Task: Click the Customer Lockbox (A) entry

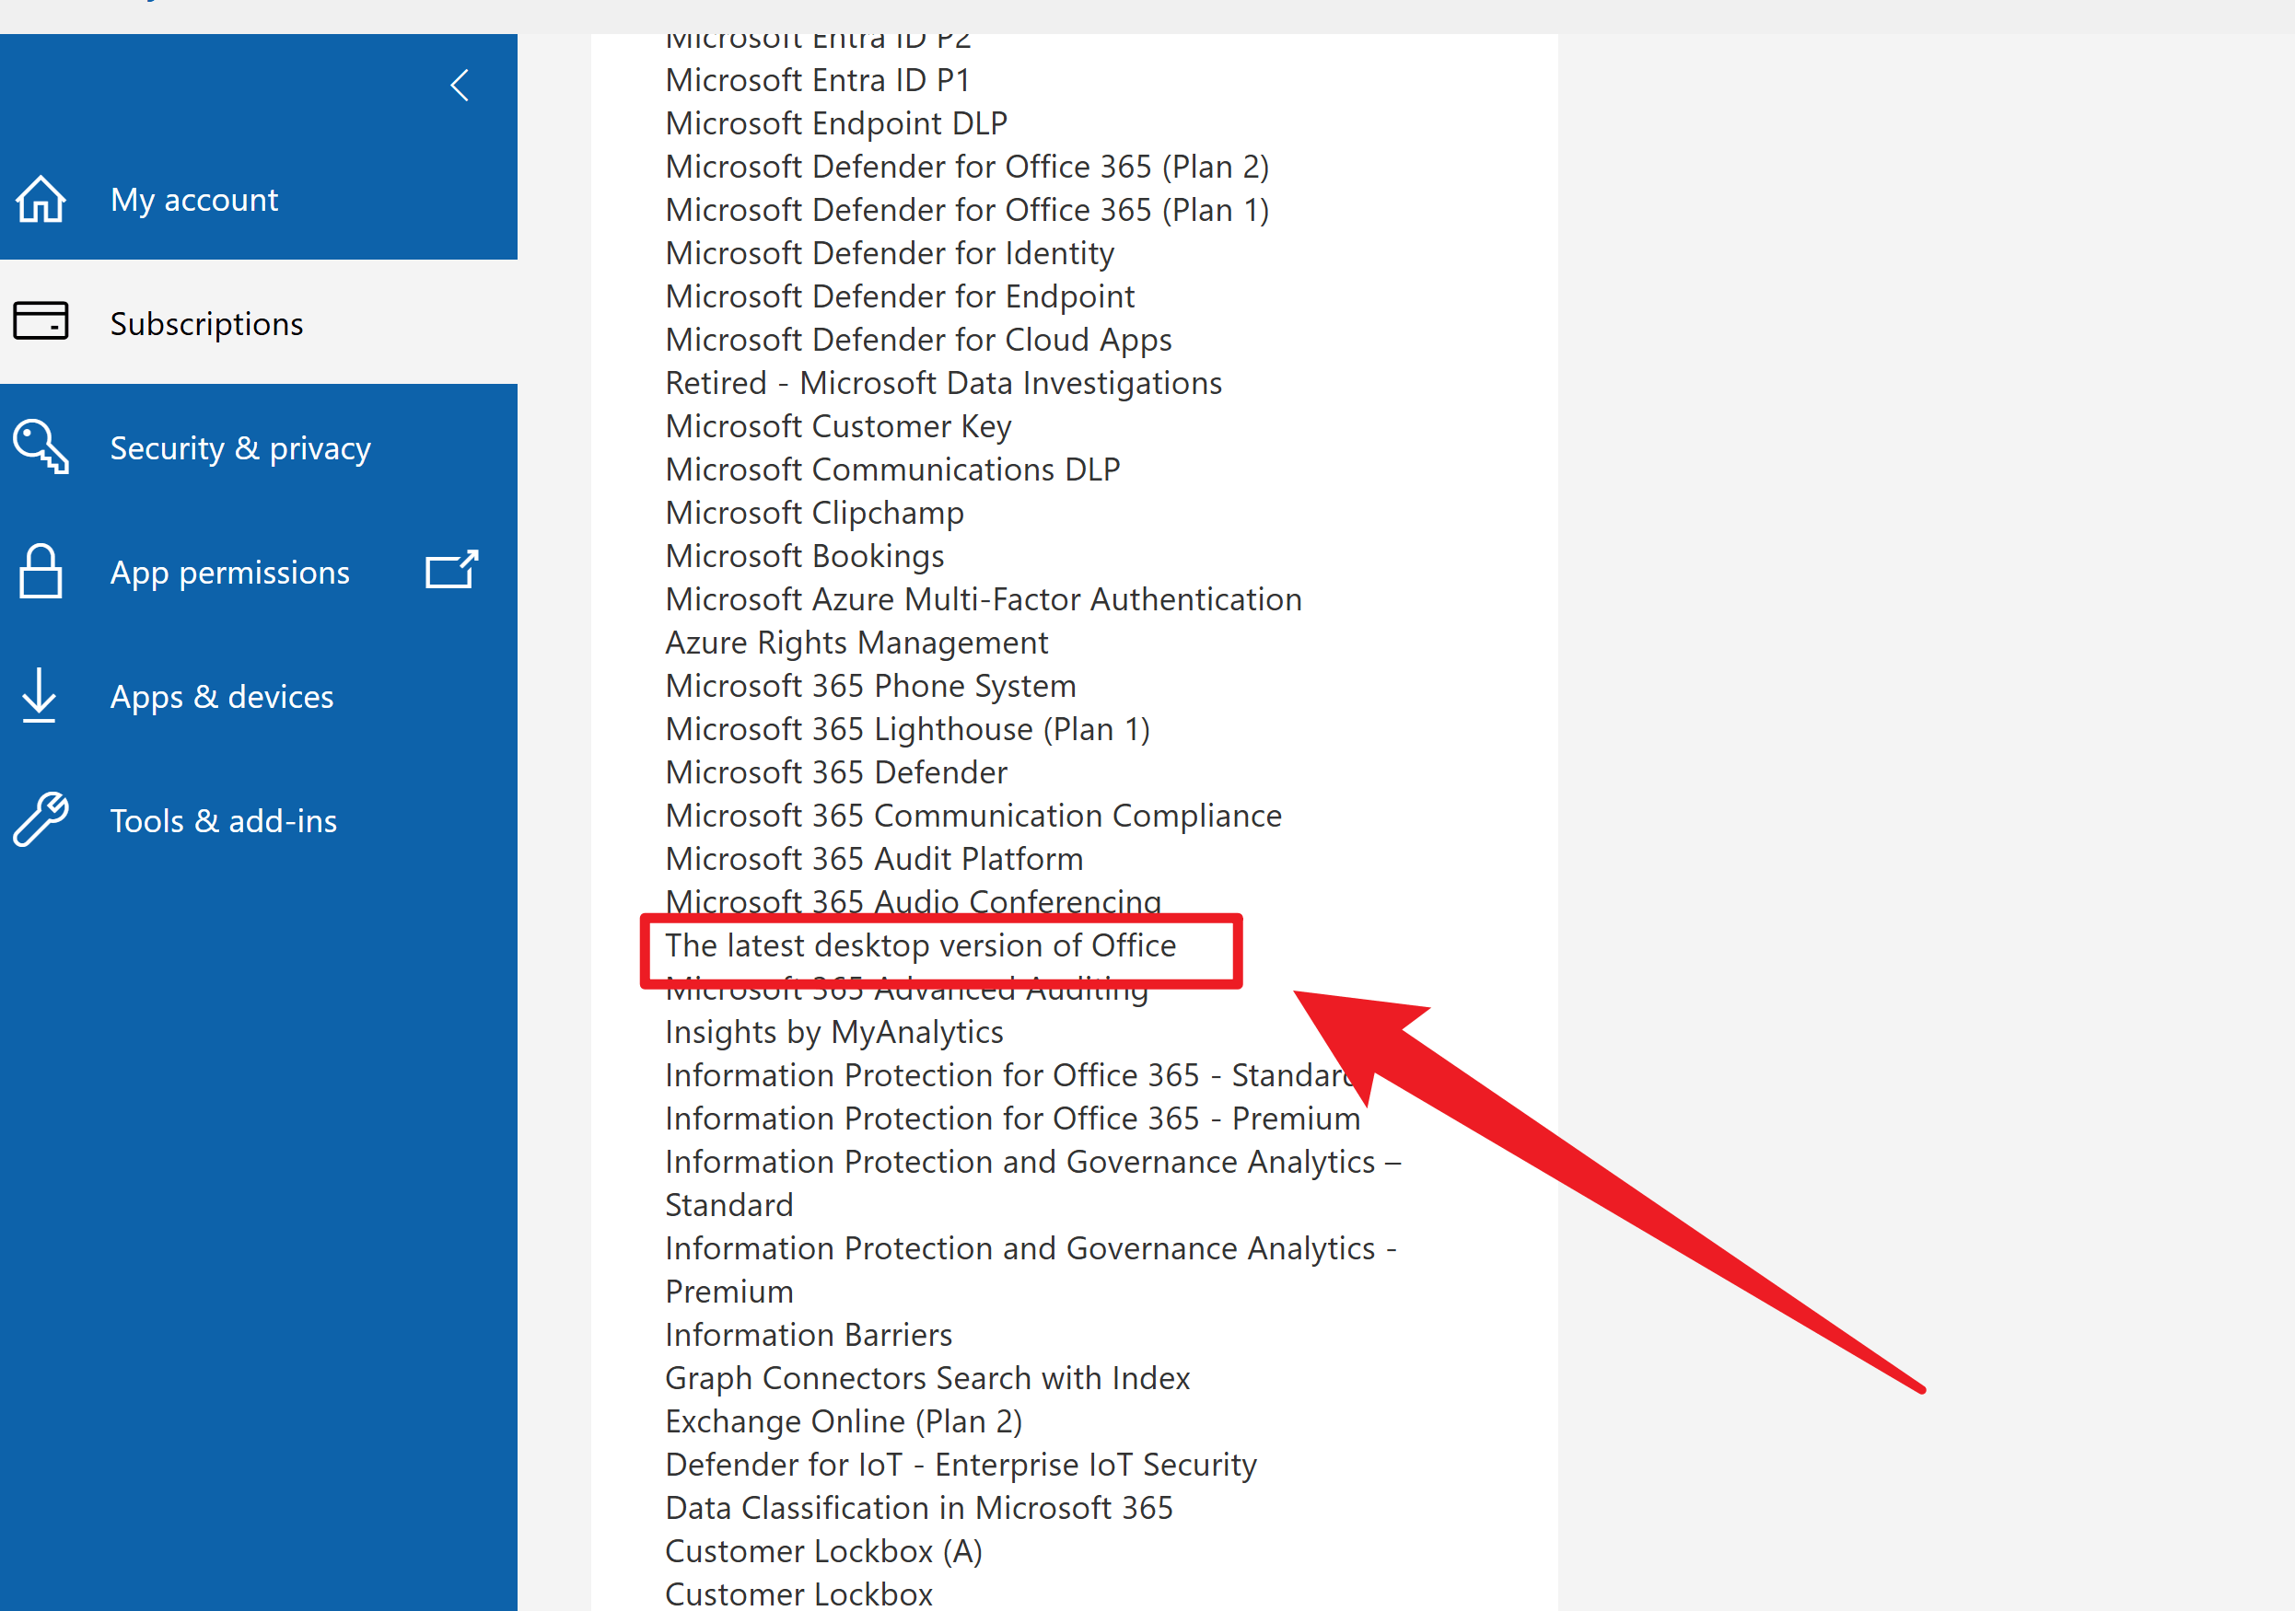Action: click(823, 1551)
